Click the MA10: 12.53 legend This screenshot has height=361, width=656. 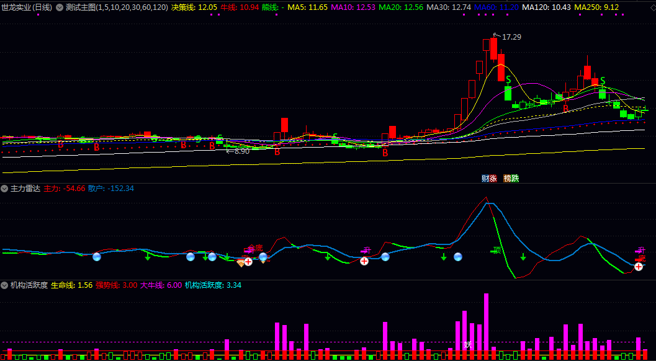coord(353,7)
